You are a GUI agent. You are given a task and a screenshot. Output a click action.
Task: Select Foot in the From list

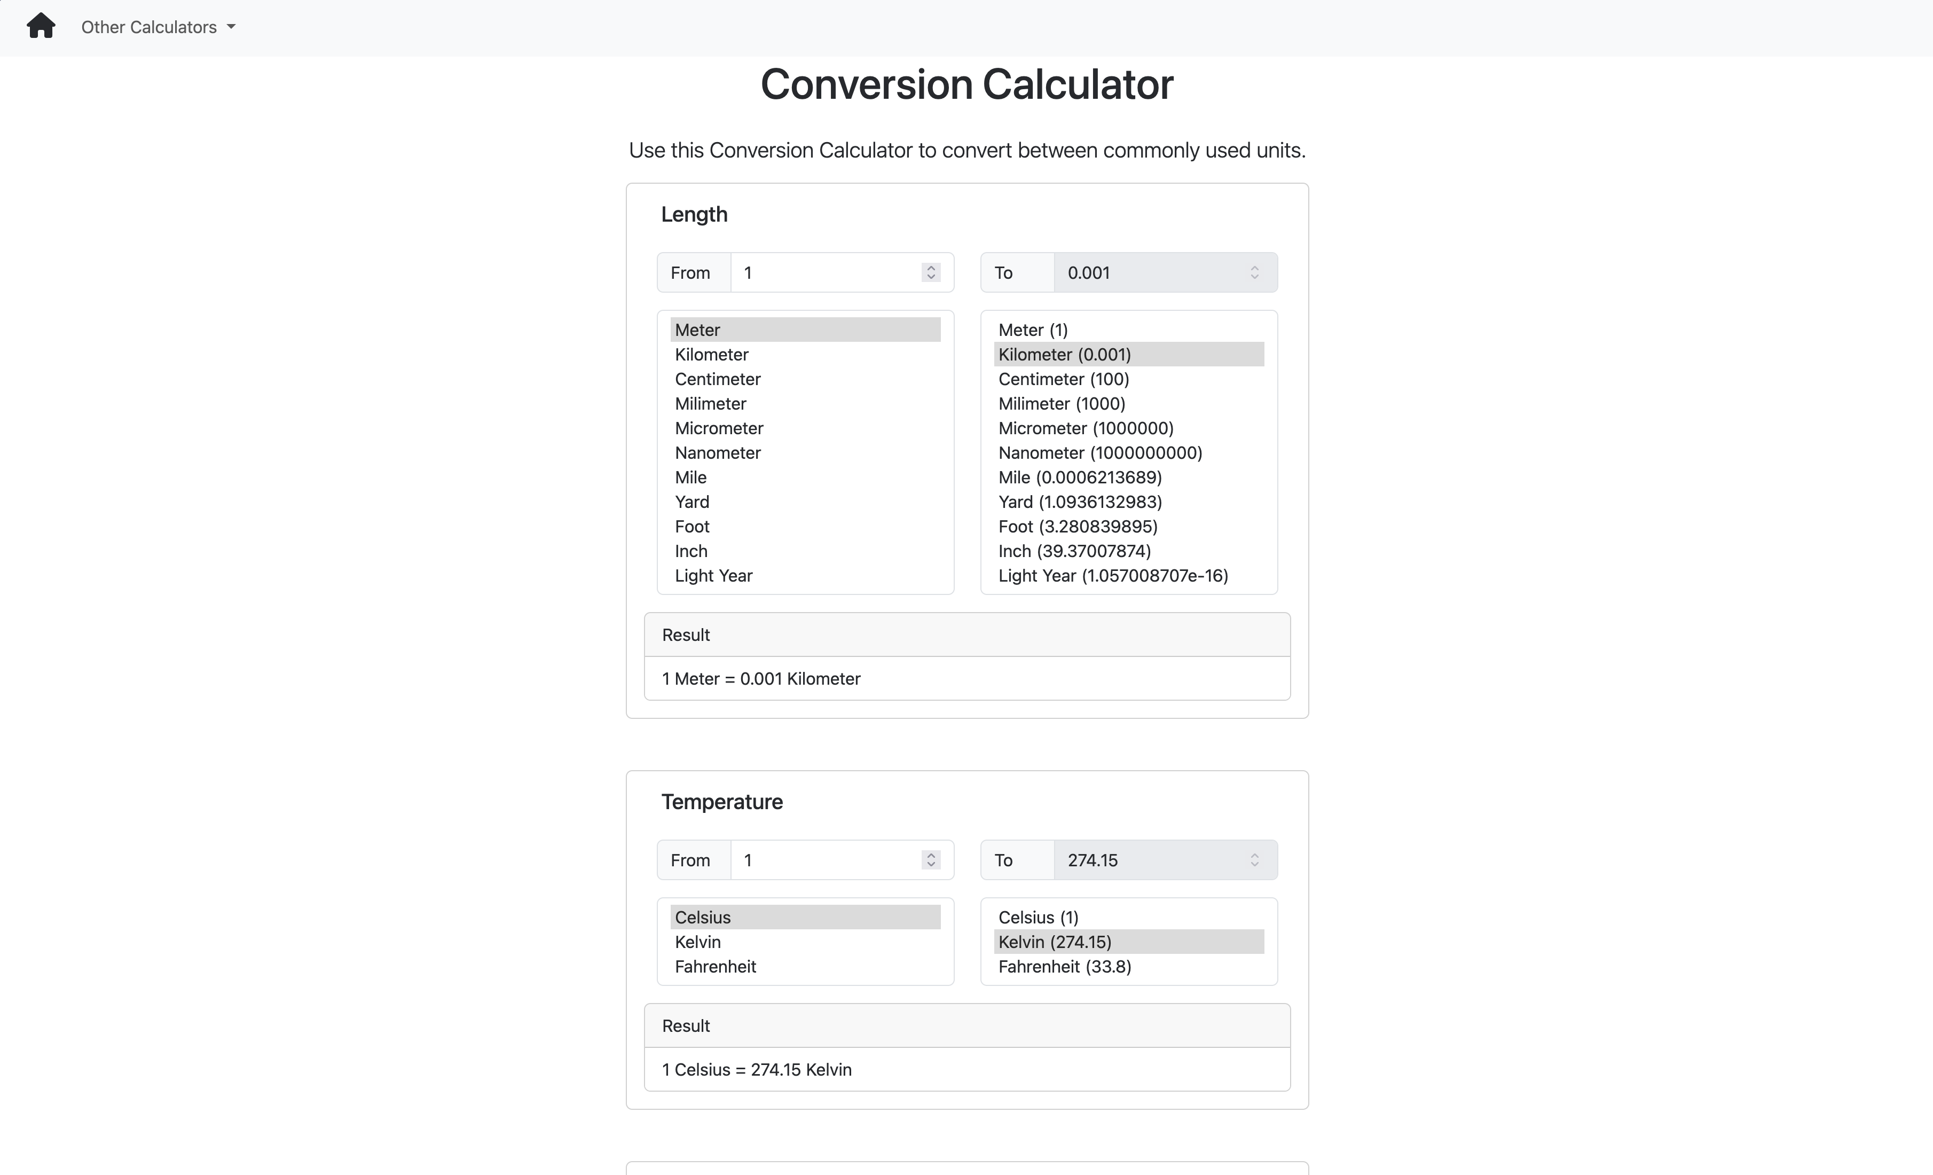coord(805,527)
